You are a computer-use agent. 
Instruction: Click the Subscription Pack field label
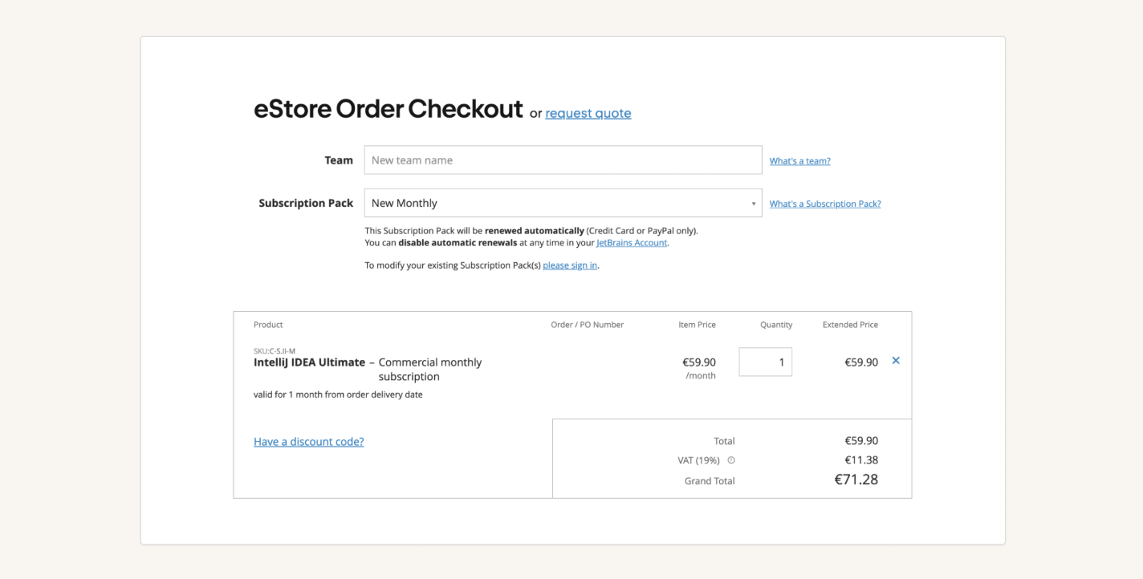coord(306,204)
